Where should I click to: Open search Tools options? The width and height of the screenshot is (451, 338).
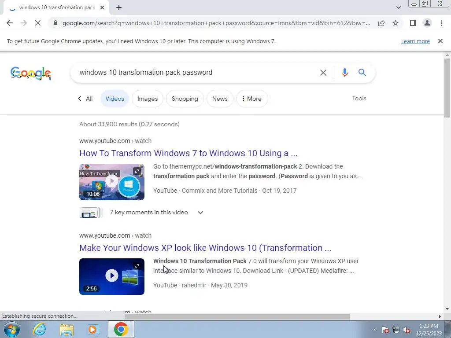click(359, 98)
